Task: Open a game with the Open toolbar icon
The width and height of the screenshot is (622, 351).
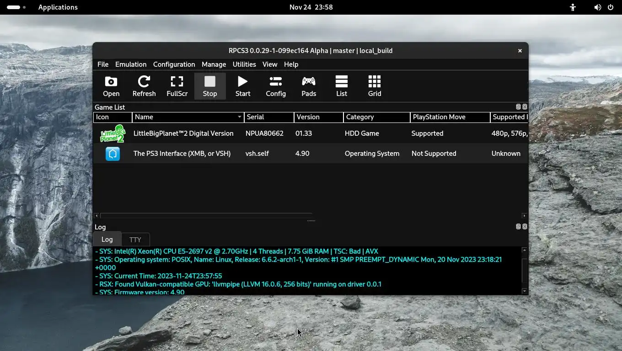Action: click(111, 86)
